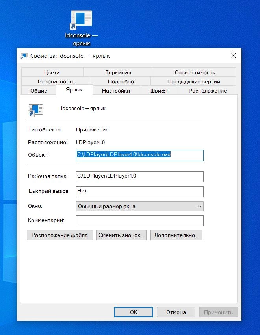The width and height of the screenshot is (260, 335).
Task: Click into the Объект path field
Action: pyautogui.click(x=139, y=155)
